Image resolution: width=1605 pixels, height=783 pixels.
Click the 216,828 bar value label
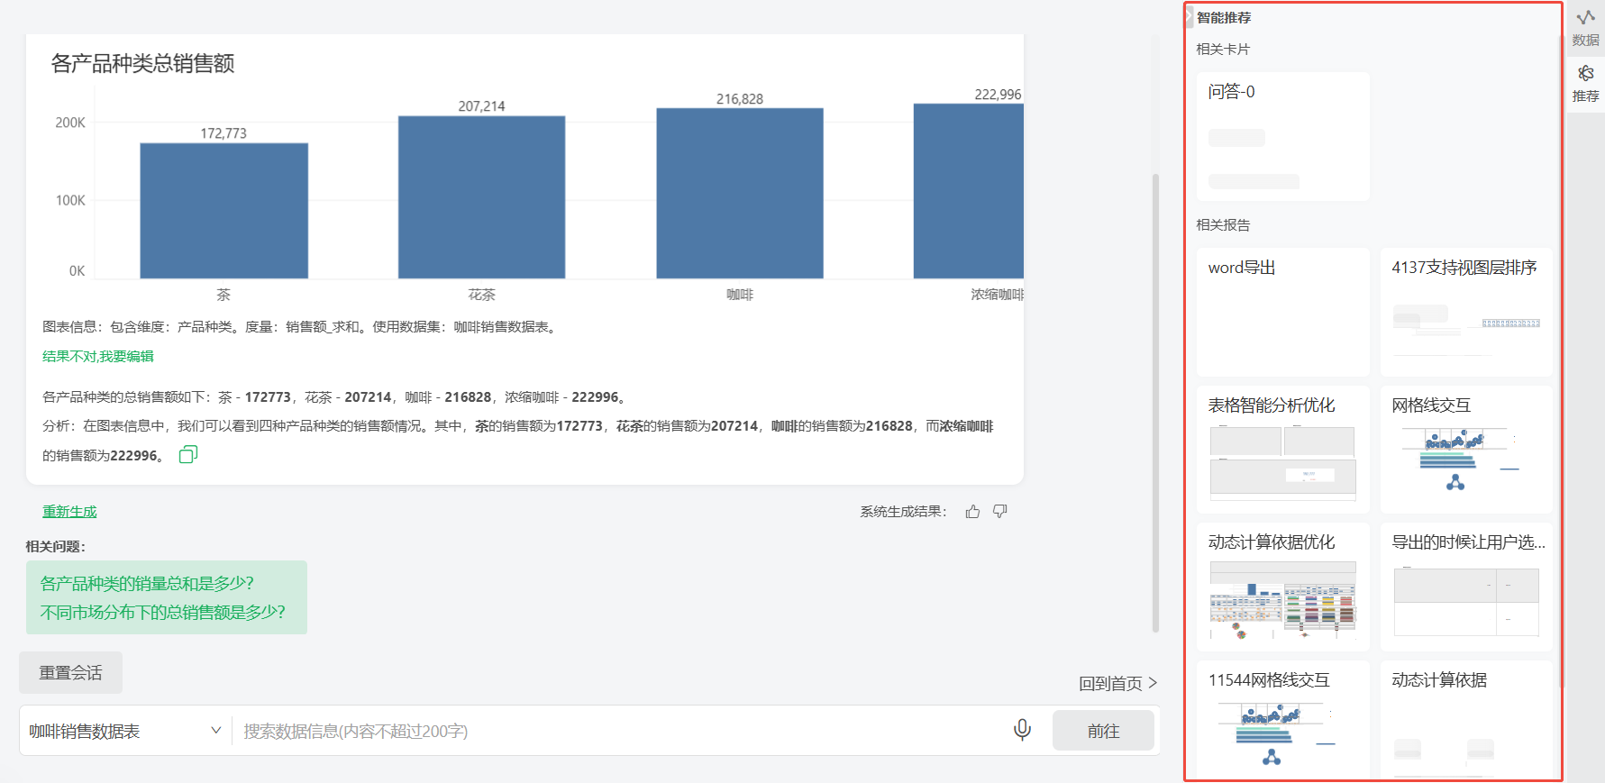740,99
